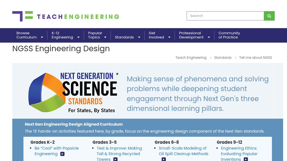Open video icon below Oil Spill Cleanup
The image size is (287, 161).
click(x=164, y=159)
